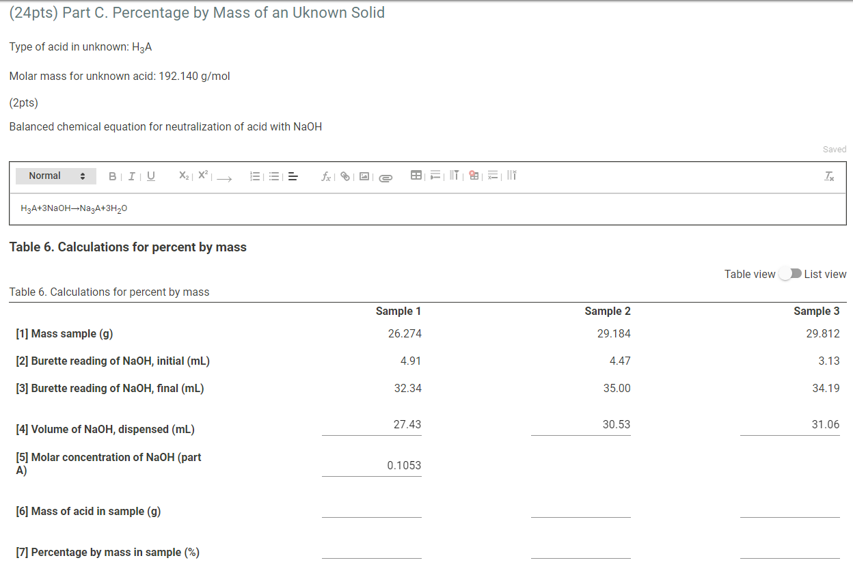Screen dimensions: 853x569
Task: Fill Sample 2 mass of acid field
Action: click(x=581, y=508)
